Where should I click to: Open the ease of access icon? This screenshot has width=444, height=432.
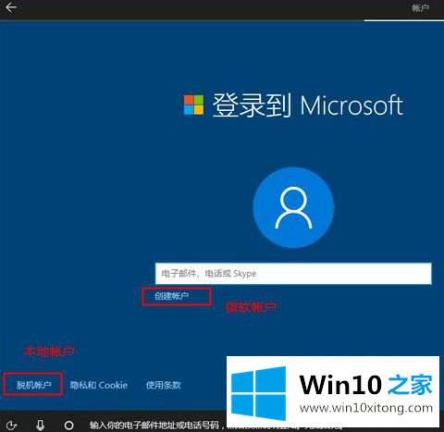[11, 426]
